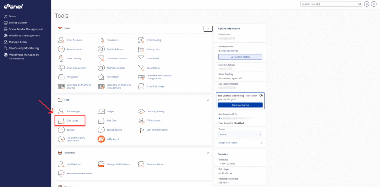Open the BoxTrapper icon
Screen dimensions: 380x187
[x=101, y=77]
